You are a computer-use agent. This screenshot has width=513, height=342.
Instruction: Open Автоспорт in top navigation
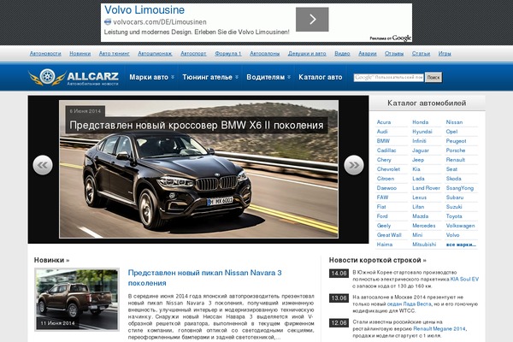pos(193,53)
